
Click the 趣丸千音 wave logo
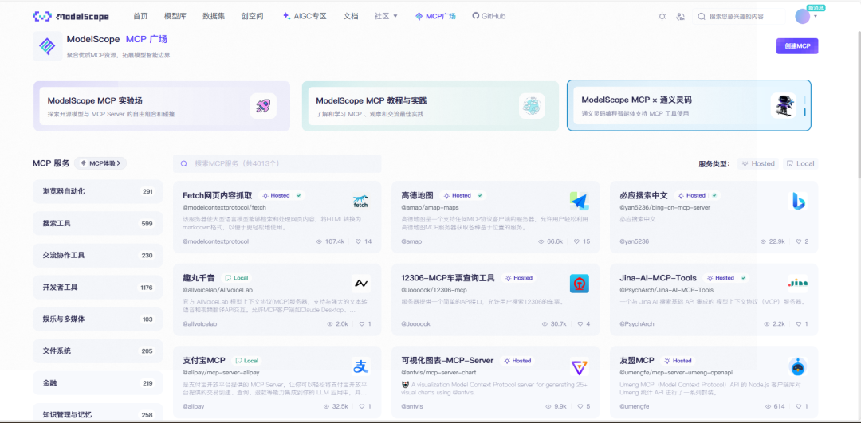360,284
